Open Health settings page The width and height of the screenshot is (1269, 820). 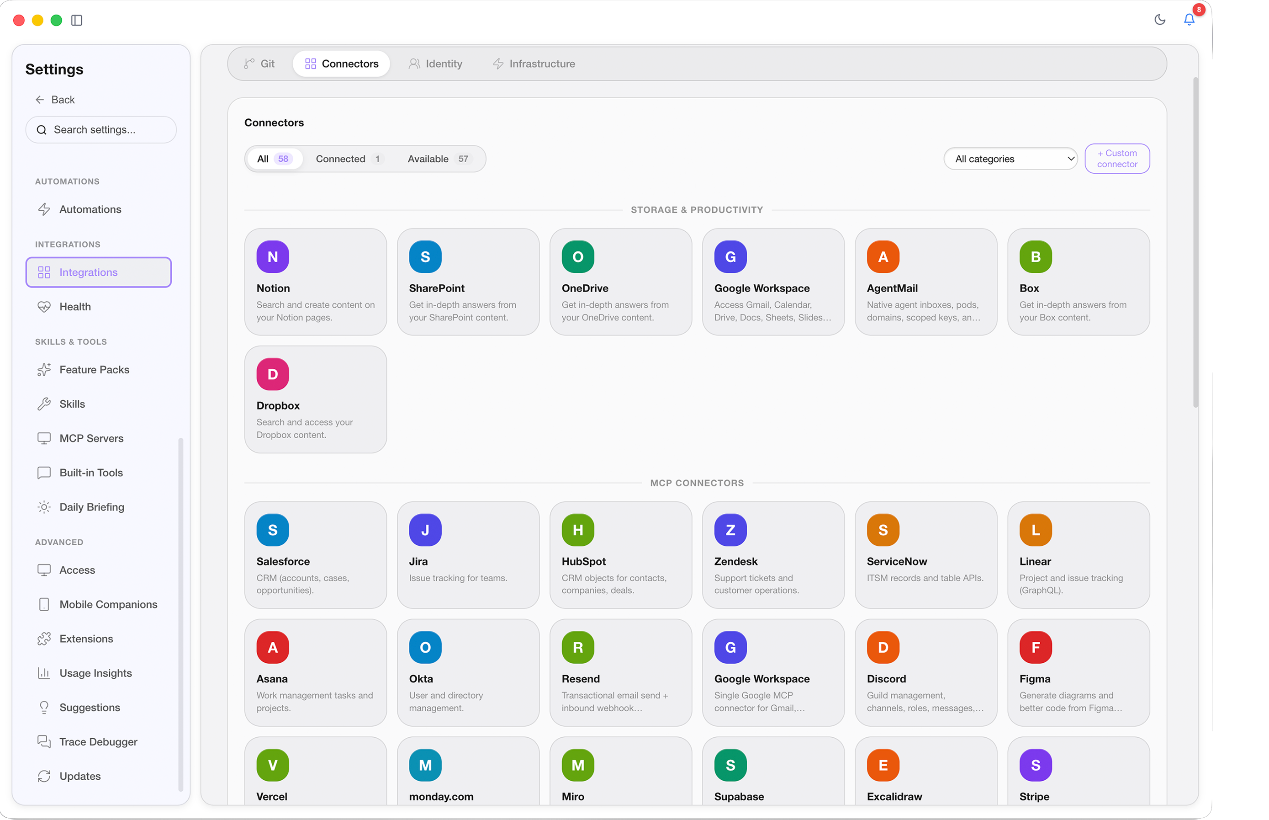point(98,307)
